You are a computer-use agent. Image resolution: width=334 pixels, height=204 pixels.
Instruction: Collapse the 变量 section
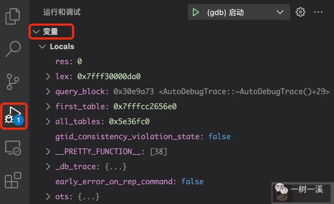36,31
